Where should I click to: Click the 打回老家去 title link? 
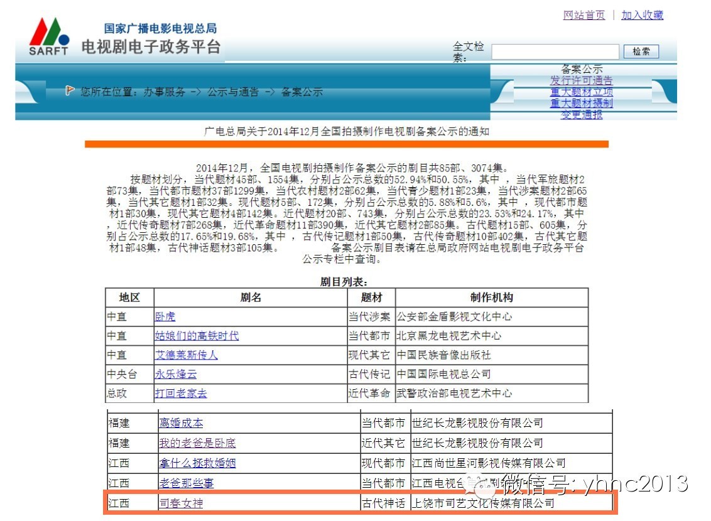pyautogui.click(x=181, y=394)
